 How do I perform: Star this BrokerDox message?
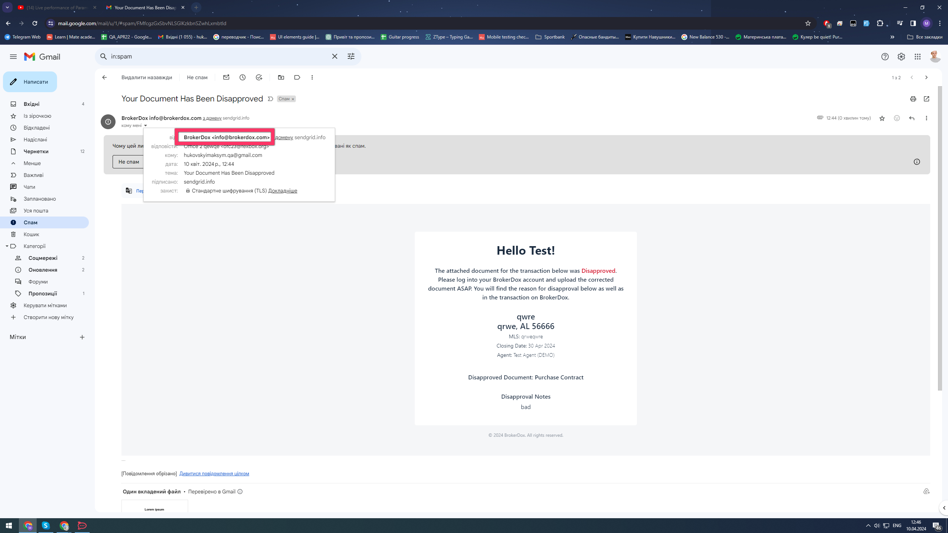tap(882, 118)
